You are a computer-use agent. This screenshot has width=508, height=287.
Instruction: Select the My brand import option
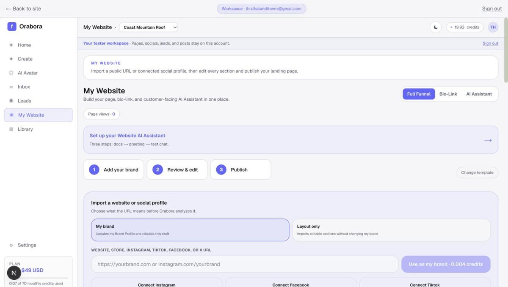point(190,230)
